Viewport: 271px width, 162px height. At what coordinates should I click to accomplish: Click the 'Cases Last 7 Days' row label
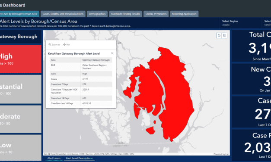click(60, 84)
